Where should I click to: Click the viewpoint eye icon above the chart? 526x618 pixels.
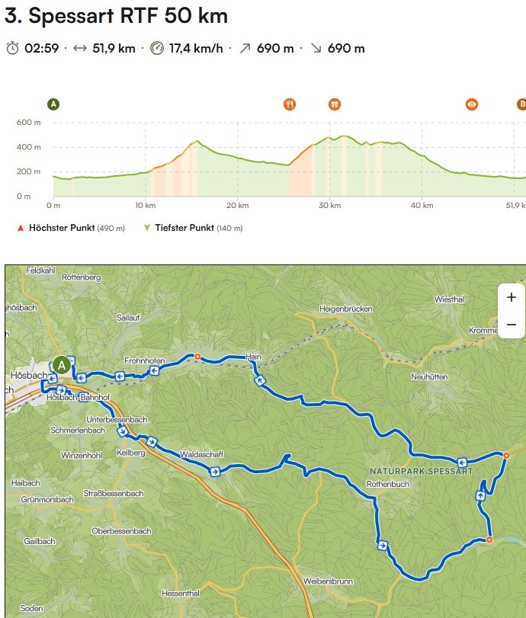tap(473, 104)
